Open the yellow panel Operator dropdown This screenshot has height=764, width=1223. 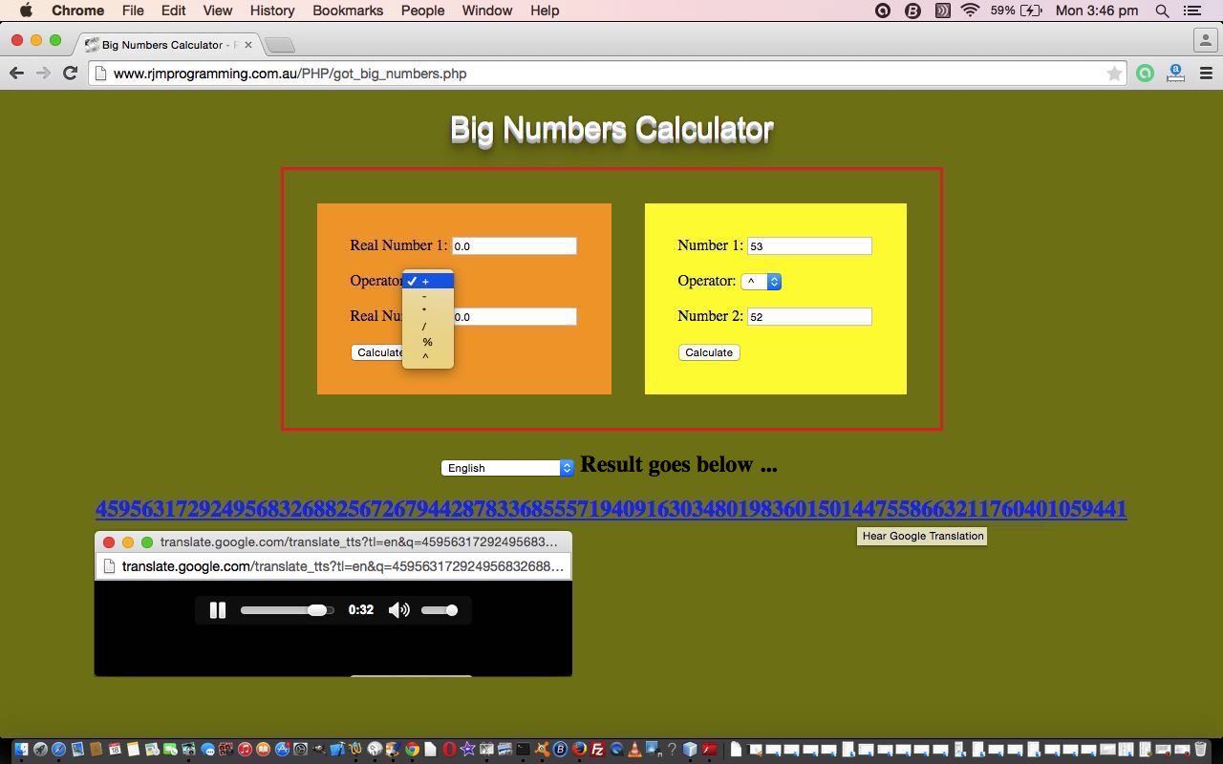(x=762, y=282)
